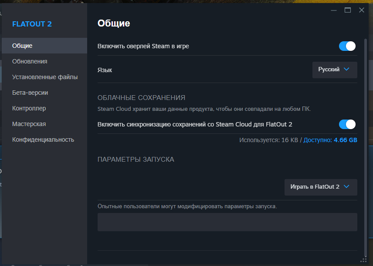Toggle the Steam overlay in-game switch
373x266 pixels.
point(347,46)
